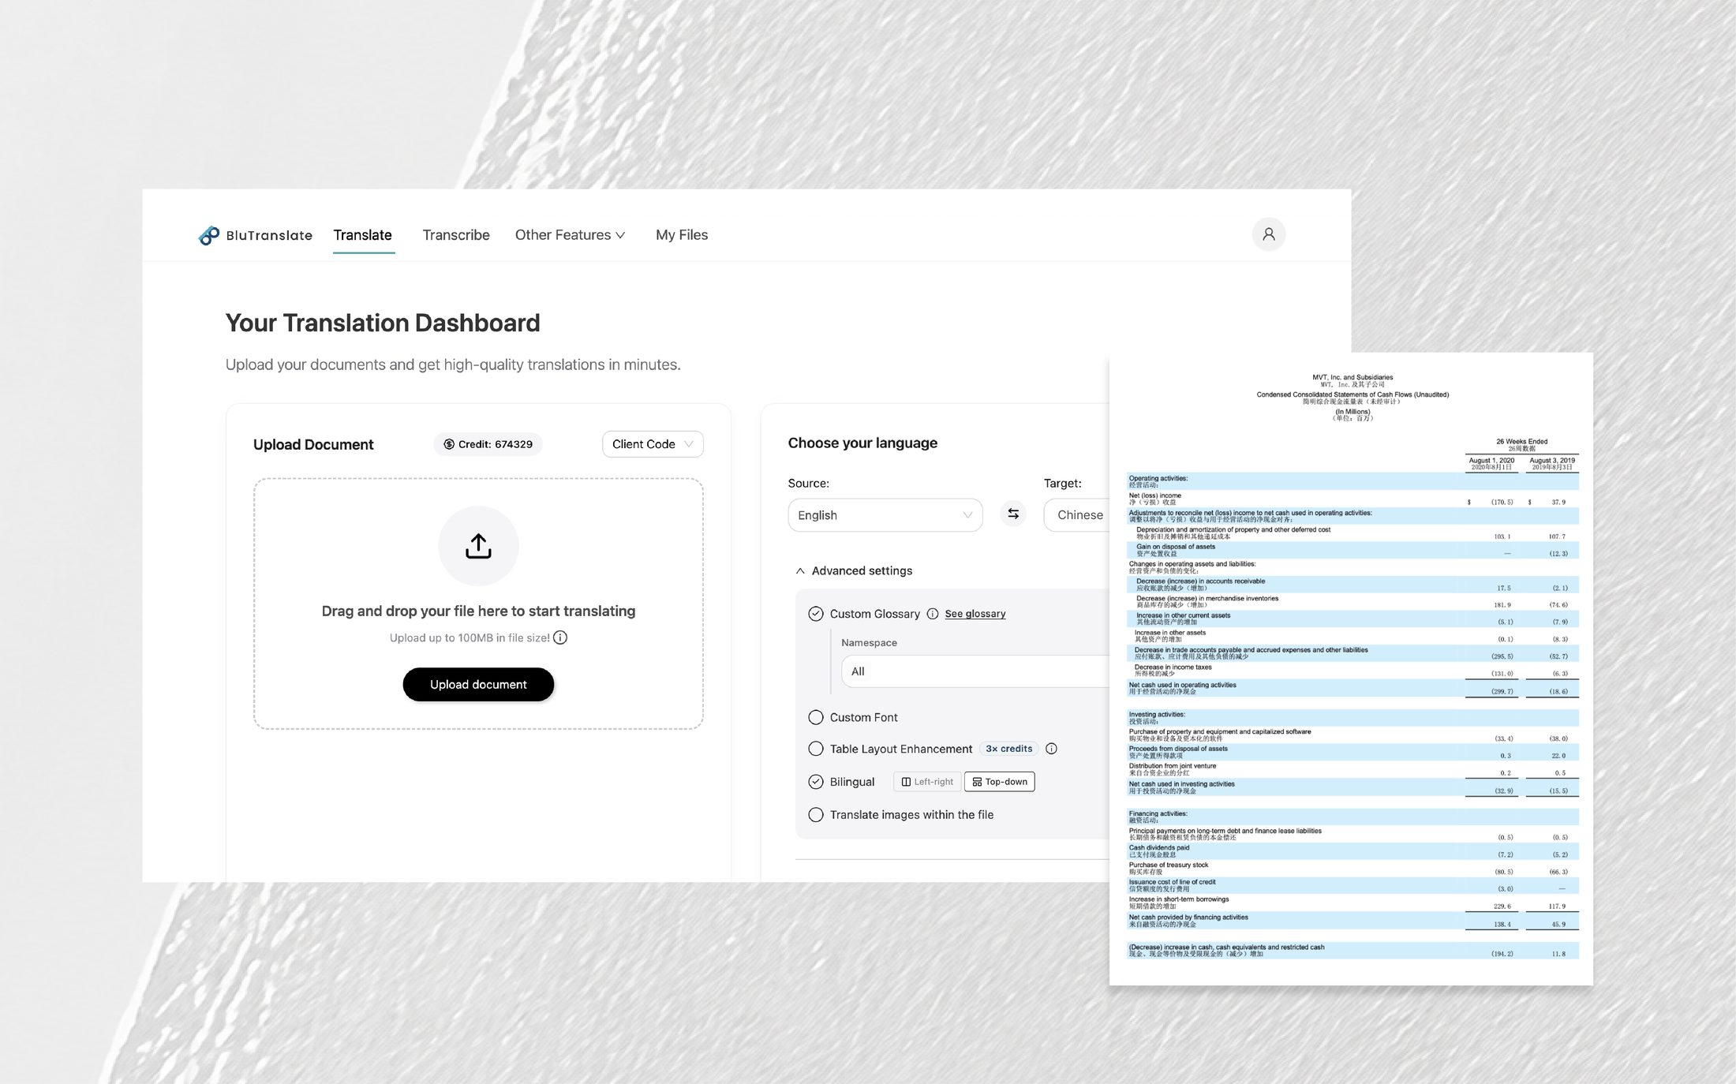Click the "August 3, 2019" column header
Image resolution: width=1736 pixels, height=1084 pixels.
pyautogui.click(x=1551, y=464)
